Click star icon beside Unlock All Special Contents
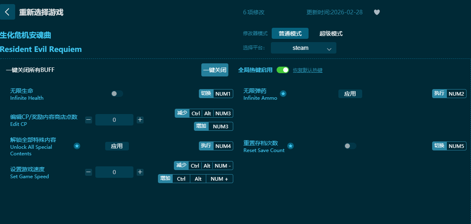This screenshot has width=471, height=224. 77,146
